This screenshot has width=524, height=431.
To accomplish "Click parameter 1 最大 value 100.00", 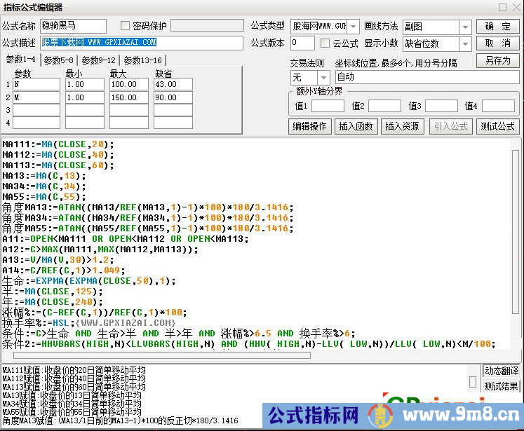I will click(x=129, y=84).
